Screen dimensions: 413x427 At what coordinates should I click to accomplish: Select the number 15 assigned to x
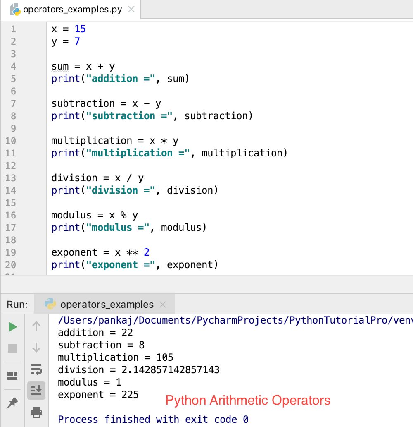click(x=80, y=29)
